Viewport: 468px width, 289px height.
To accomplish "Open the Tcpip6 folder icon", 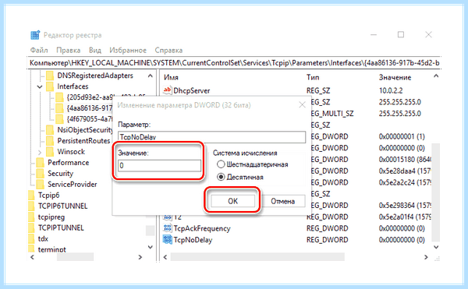I will [31, 196].
